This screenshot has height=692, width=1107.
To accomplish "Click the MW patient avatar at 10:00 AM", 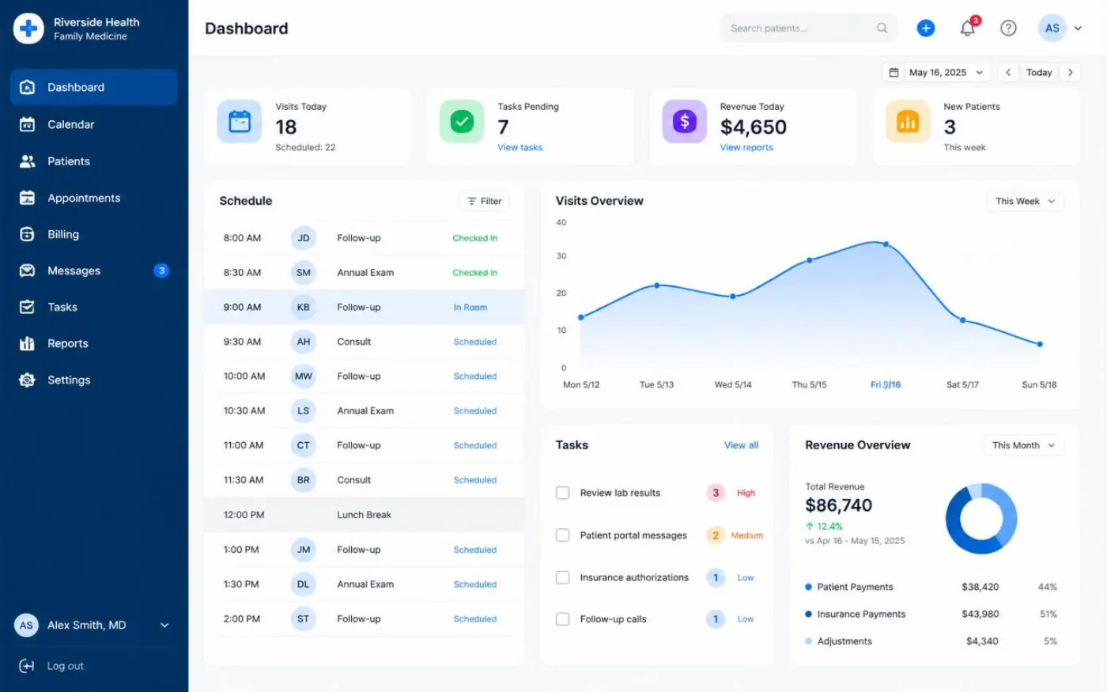I will tap(304, 376).
